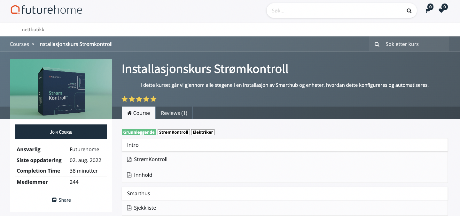Switch to the Reviews (1) tab

click(x=174, y=113)
